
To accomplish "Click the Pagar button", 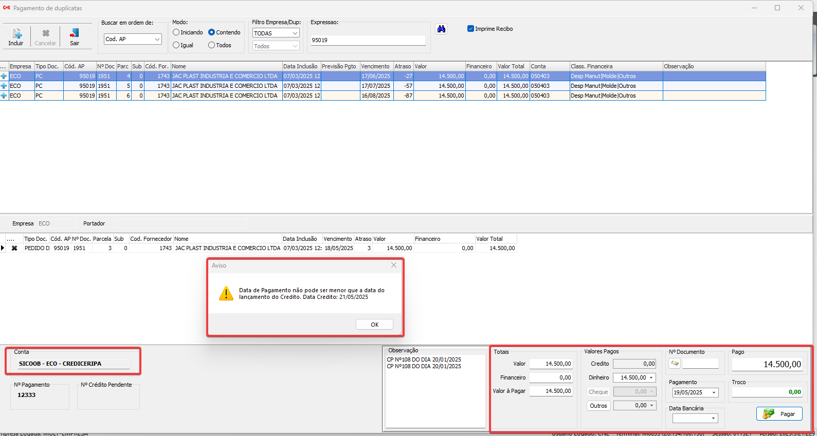I will (x=779, y=414).
